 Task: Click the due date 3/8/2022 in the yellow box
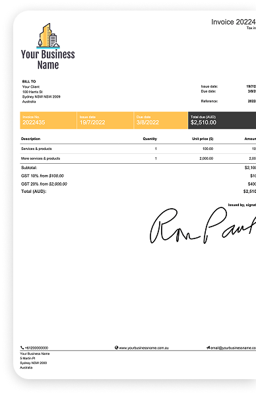coord(148,122)
